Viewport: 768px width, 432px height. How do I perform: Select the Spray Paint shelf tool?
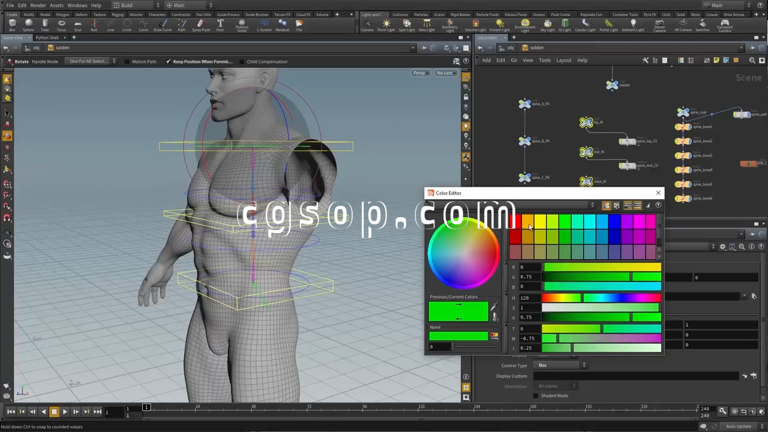tap(200, 25)
